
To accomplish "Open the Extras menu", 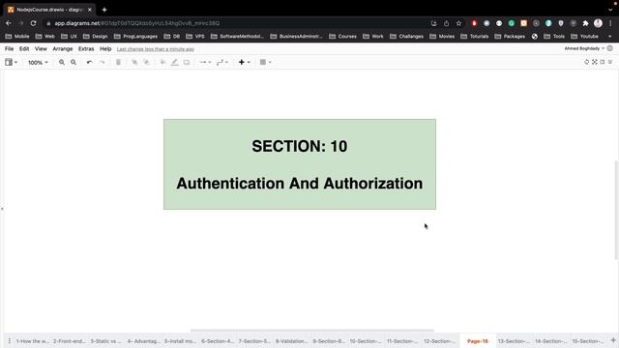I will 86,48.
